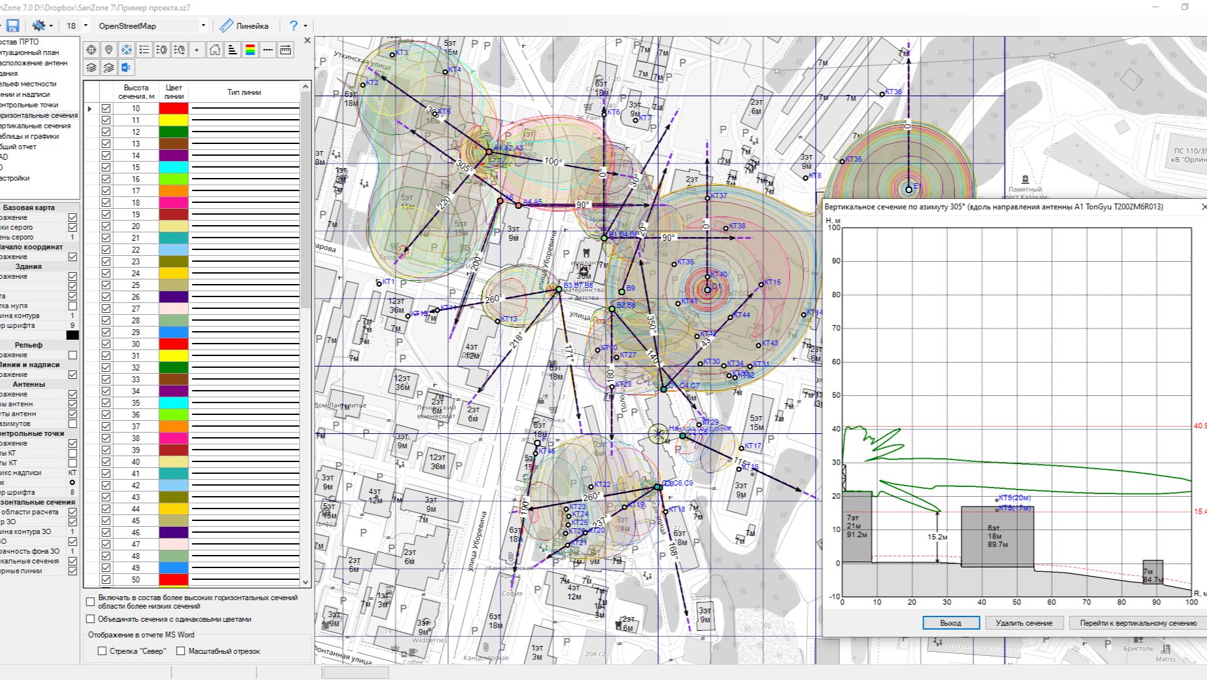Viewport: 1207px width, 680px height.
Task: Click the Выход button
Action: pyautogui.click(x=951, y=623)
